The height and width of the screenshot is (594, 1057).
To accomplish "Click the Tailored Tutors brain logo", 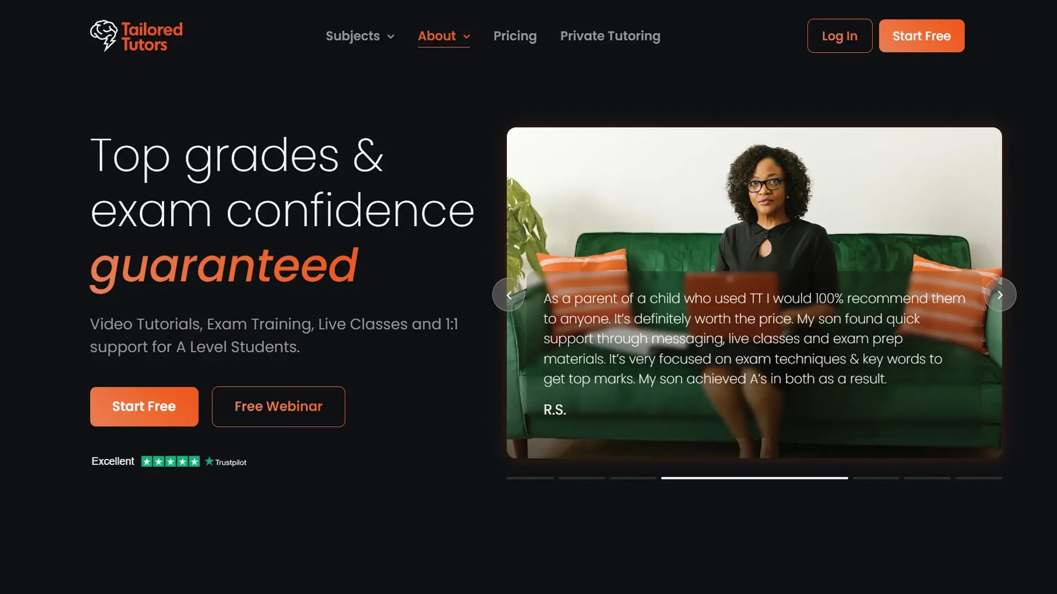I will 104,36.
